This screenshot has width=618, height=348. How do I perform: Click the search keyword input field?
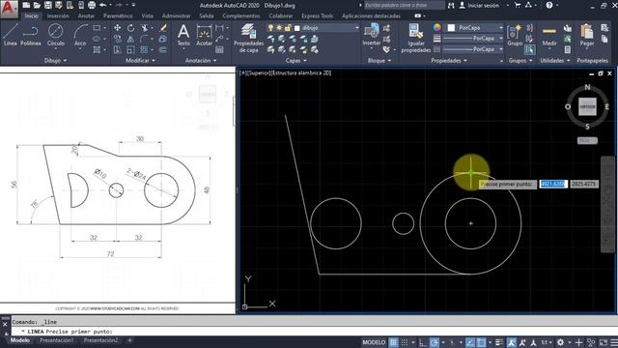point(404,5)
